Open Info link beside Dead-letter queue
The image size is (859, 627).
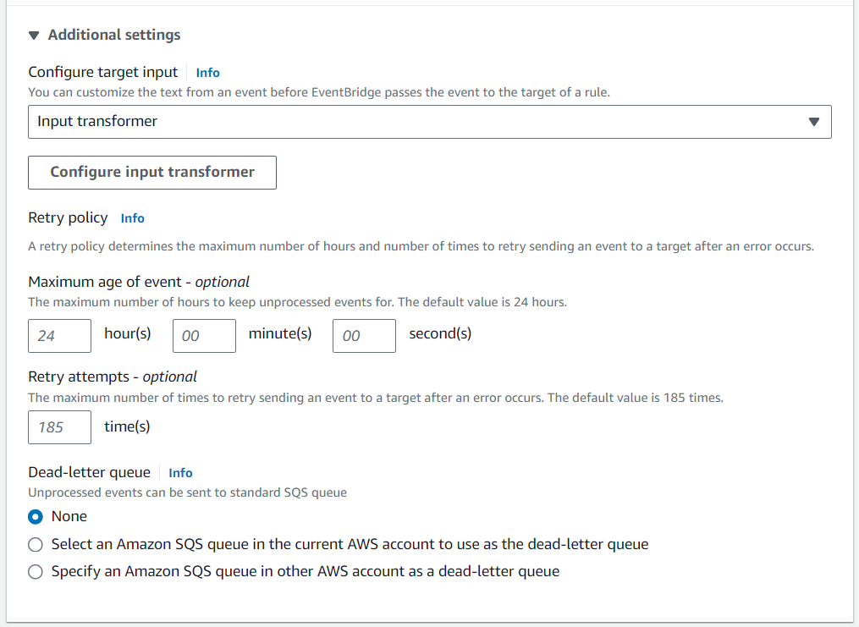pos(180,473)
